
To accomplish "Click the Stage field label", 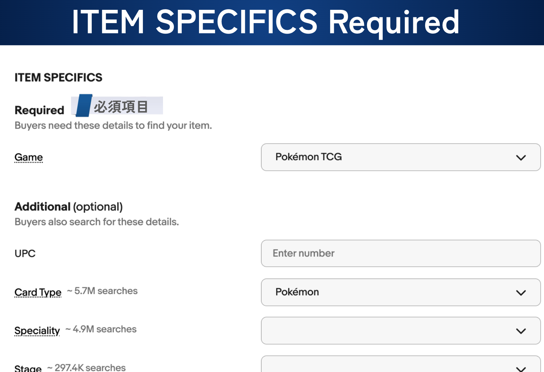I will (28, 368).
